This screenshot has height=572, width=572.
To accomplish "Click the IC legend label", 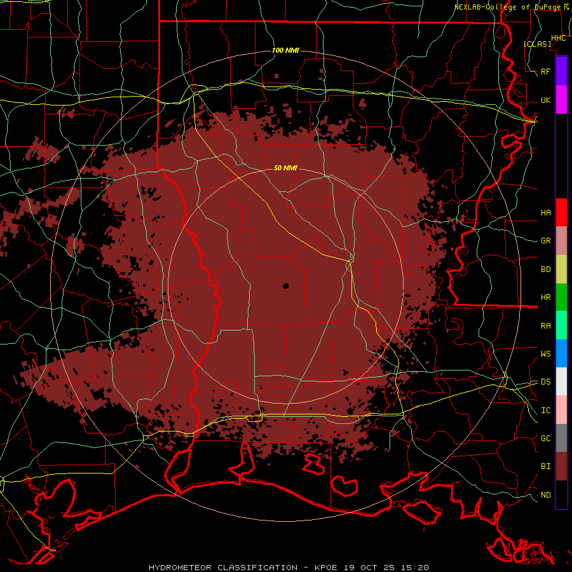I will click(x=545, y=411).
